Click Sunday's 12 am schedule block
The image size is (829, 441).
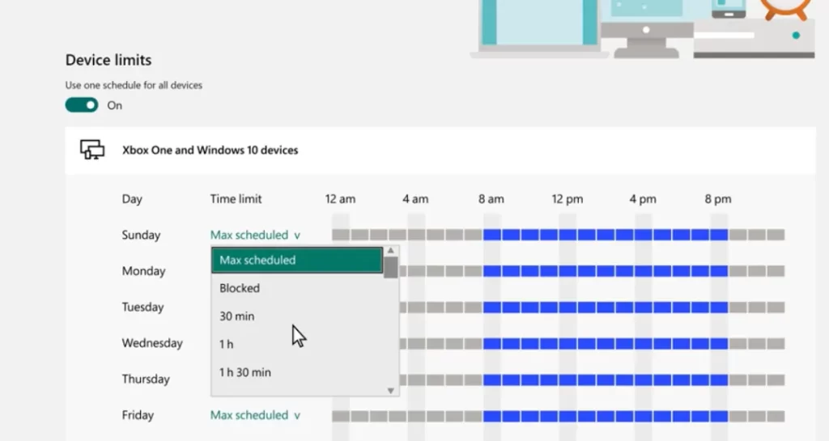click(341, 235)
